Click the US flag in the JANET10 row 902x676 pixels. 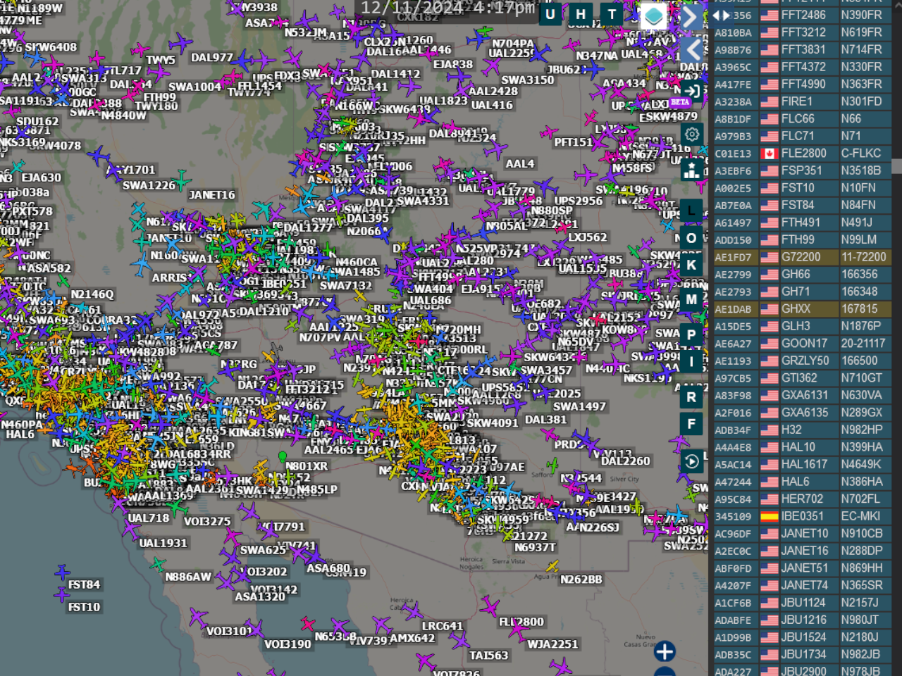pyautogui.click(x=769, y=534)
